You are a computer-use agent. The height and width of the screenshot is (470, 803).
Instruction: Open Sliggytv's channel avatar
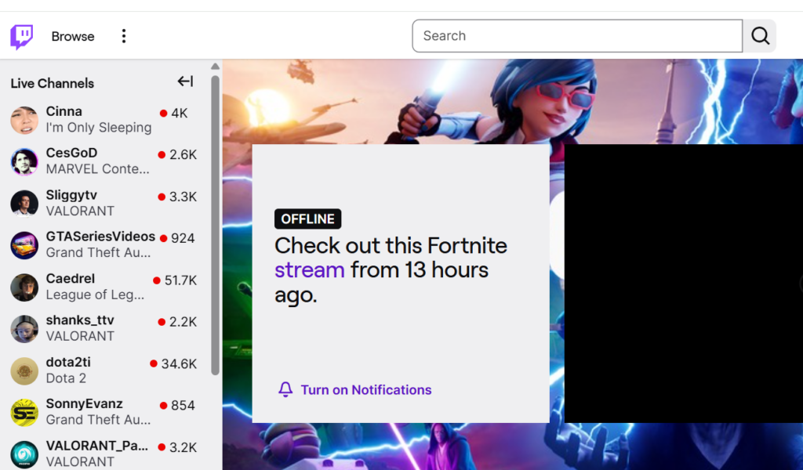(24, 204)
